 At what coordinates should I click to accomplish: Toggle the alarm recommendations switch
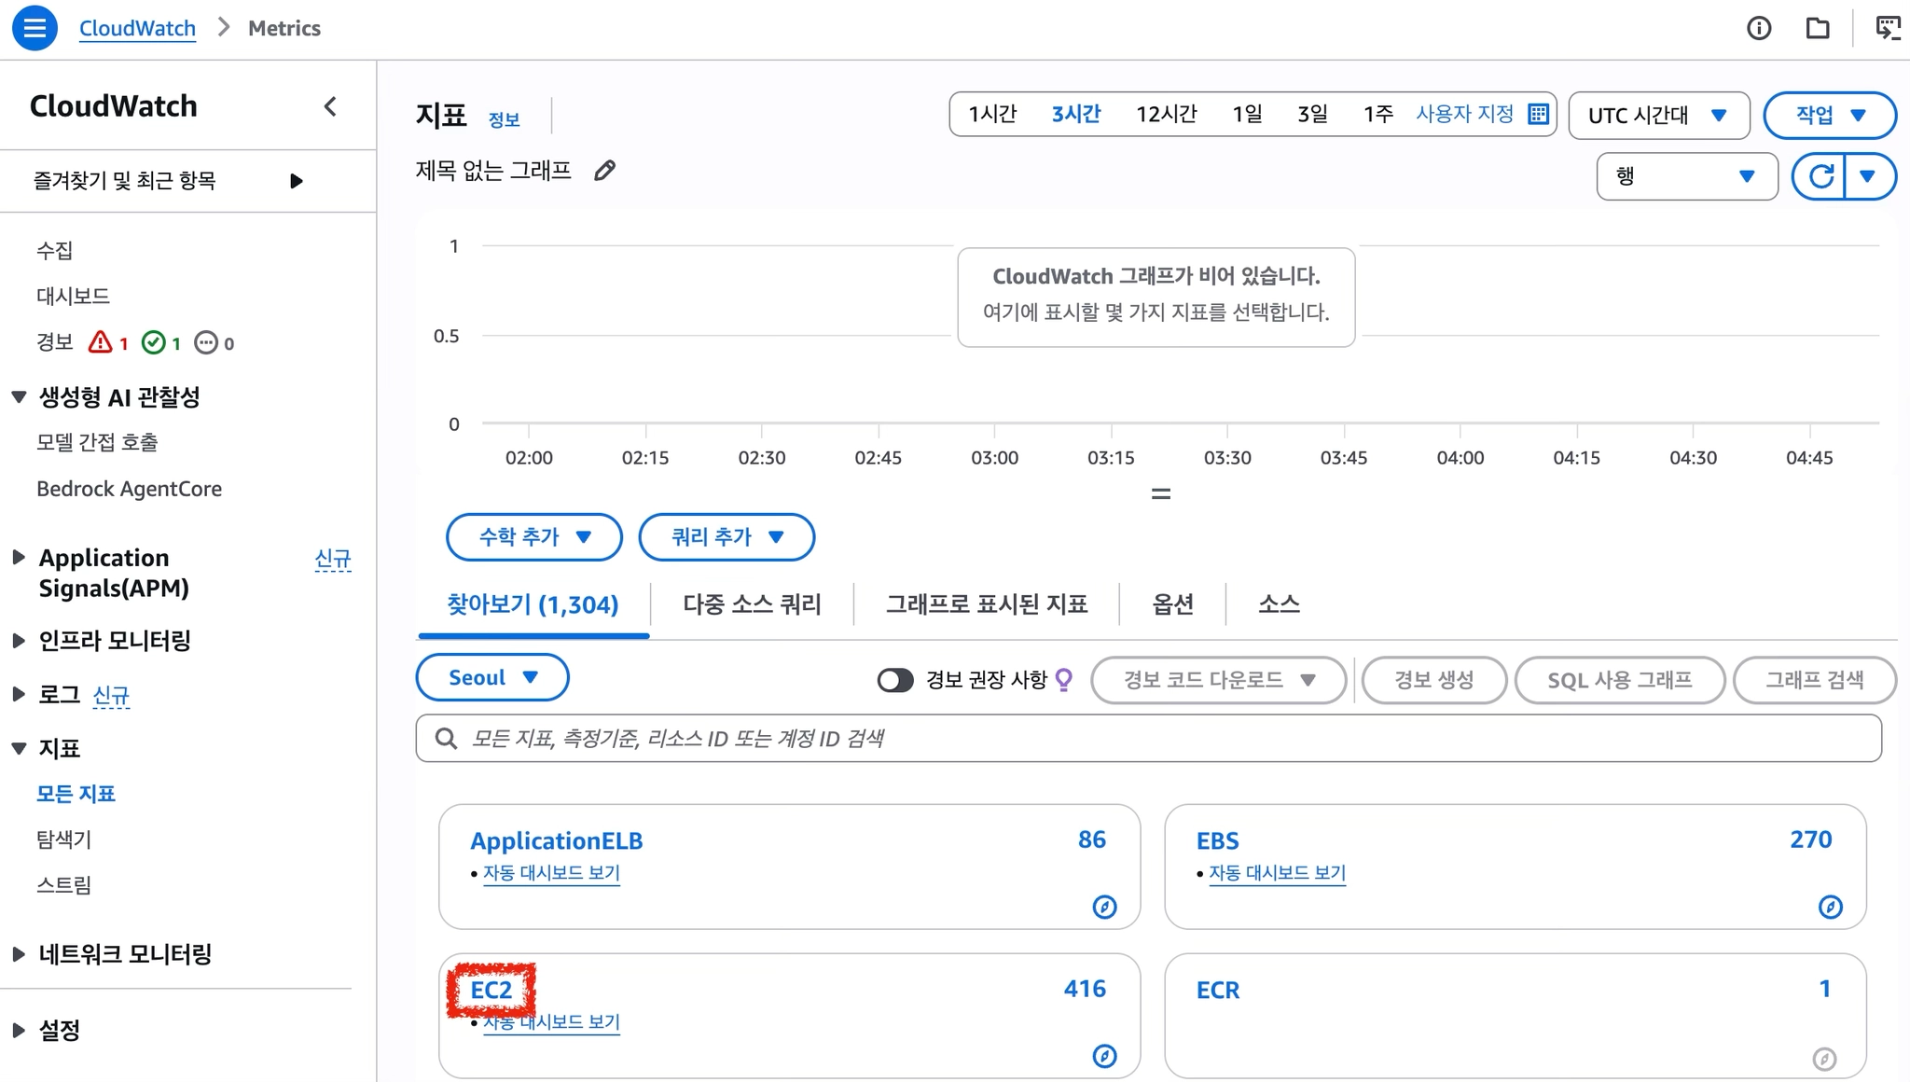[895, 680]
